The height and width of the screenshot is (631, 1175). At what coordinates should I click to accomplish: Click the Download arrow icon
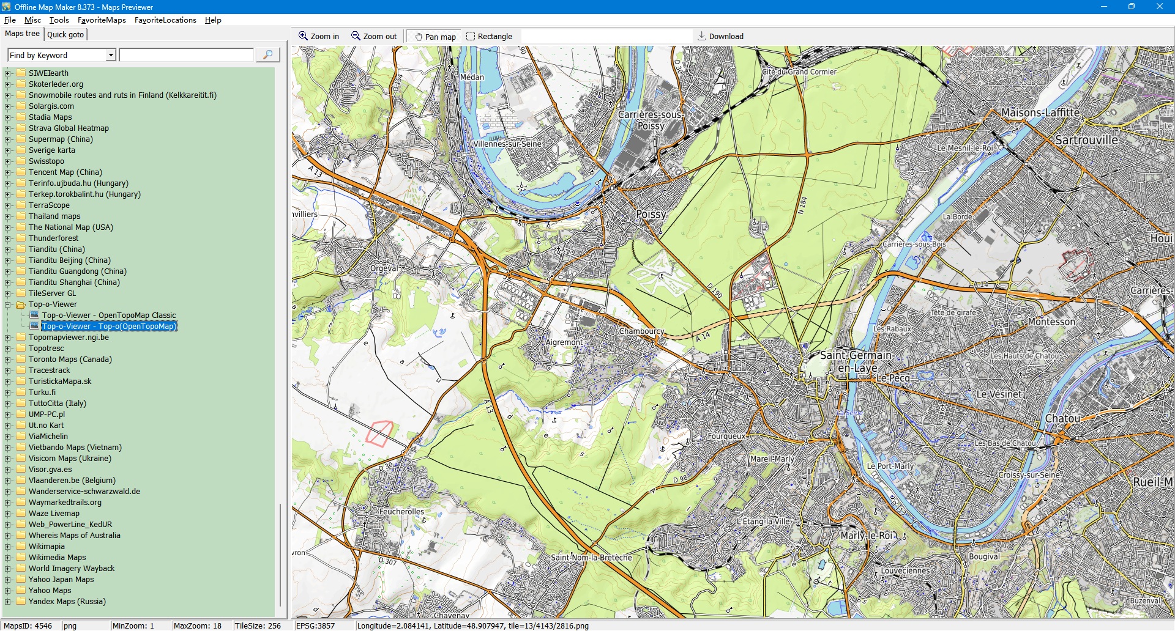tap(702, 36)
